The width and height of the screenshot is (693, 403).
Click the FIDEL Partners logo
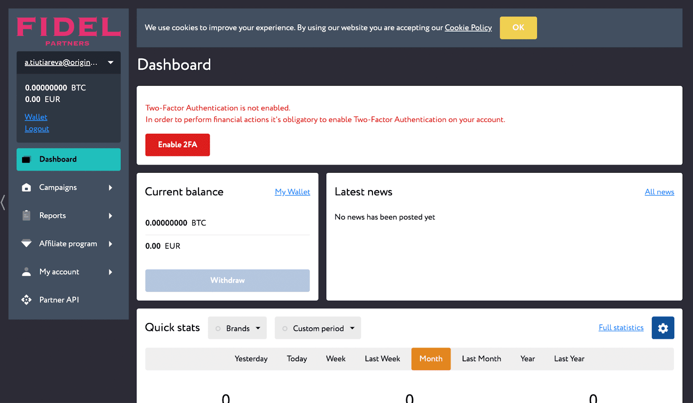click(68, 31)
